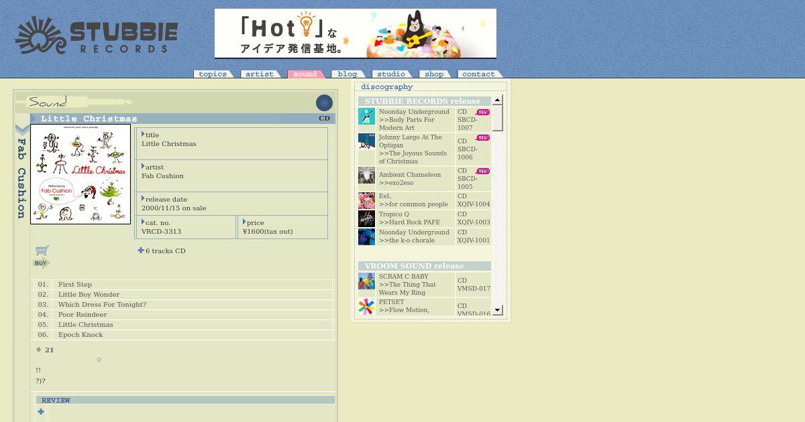Image resolution: width=805 pixels, height=422 pixels.
Task: Open the artist tab
Action: (x=260, y=74)
